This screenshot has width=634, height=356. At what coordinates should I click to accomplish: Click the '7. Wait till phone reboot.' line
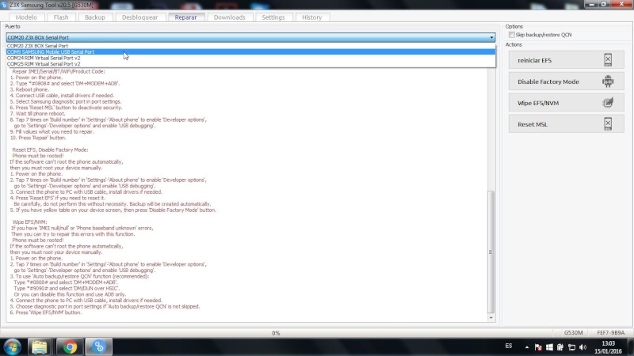pyautogui.click(x=37, y=114)
